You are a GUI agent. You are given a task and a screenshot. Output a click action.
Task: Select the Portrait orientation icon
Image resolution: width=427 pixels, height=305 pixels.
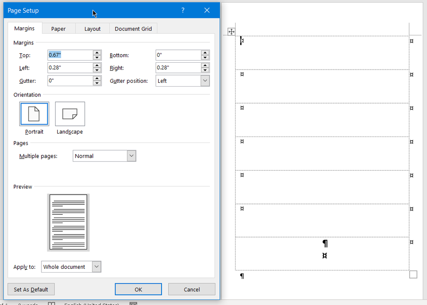(34, 114)
